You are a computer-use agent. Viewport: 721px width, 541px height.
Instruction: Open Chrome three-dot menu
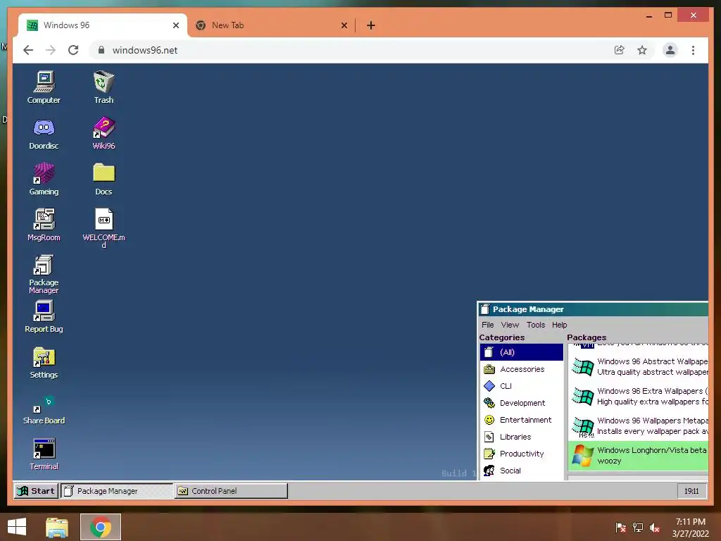pyautogui.click(x=693, y=50)
